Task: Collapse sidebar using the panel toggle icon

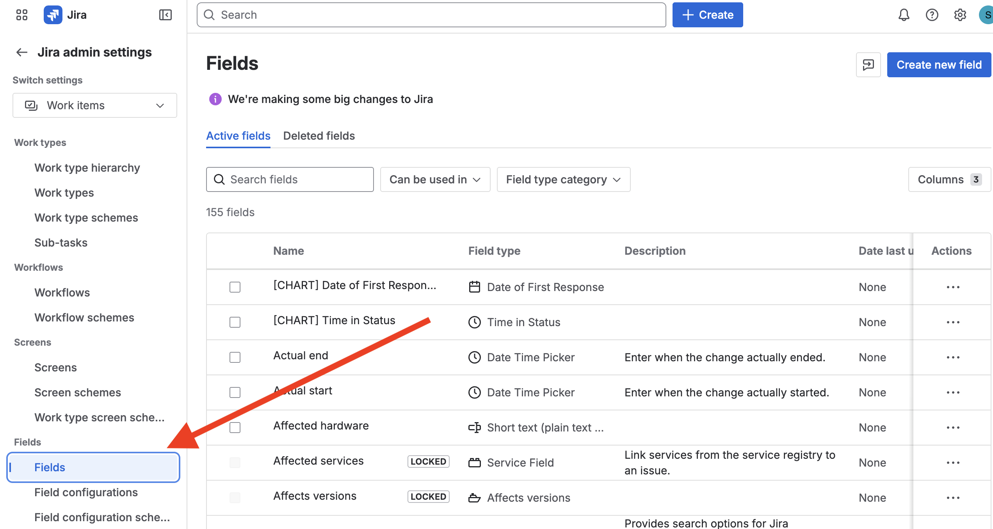Action: 165,15
